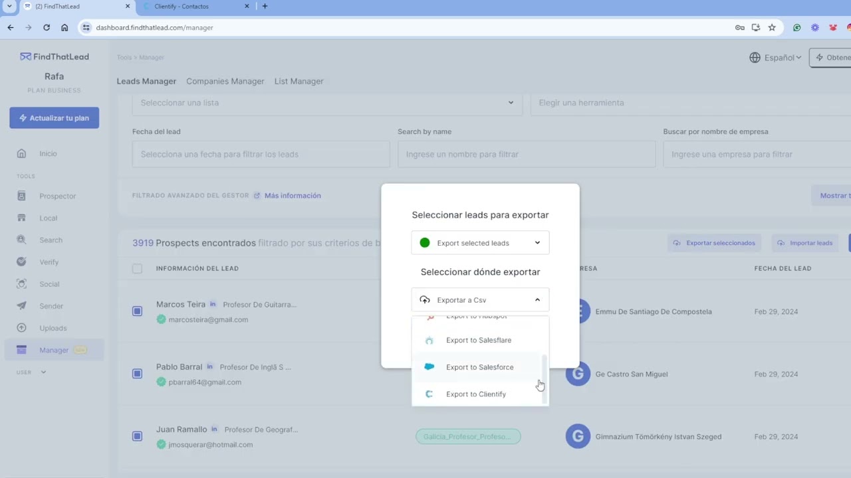Click Importar leads button
This screenshot has width=851, height=478.
click(x=805, y=243)
